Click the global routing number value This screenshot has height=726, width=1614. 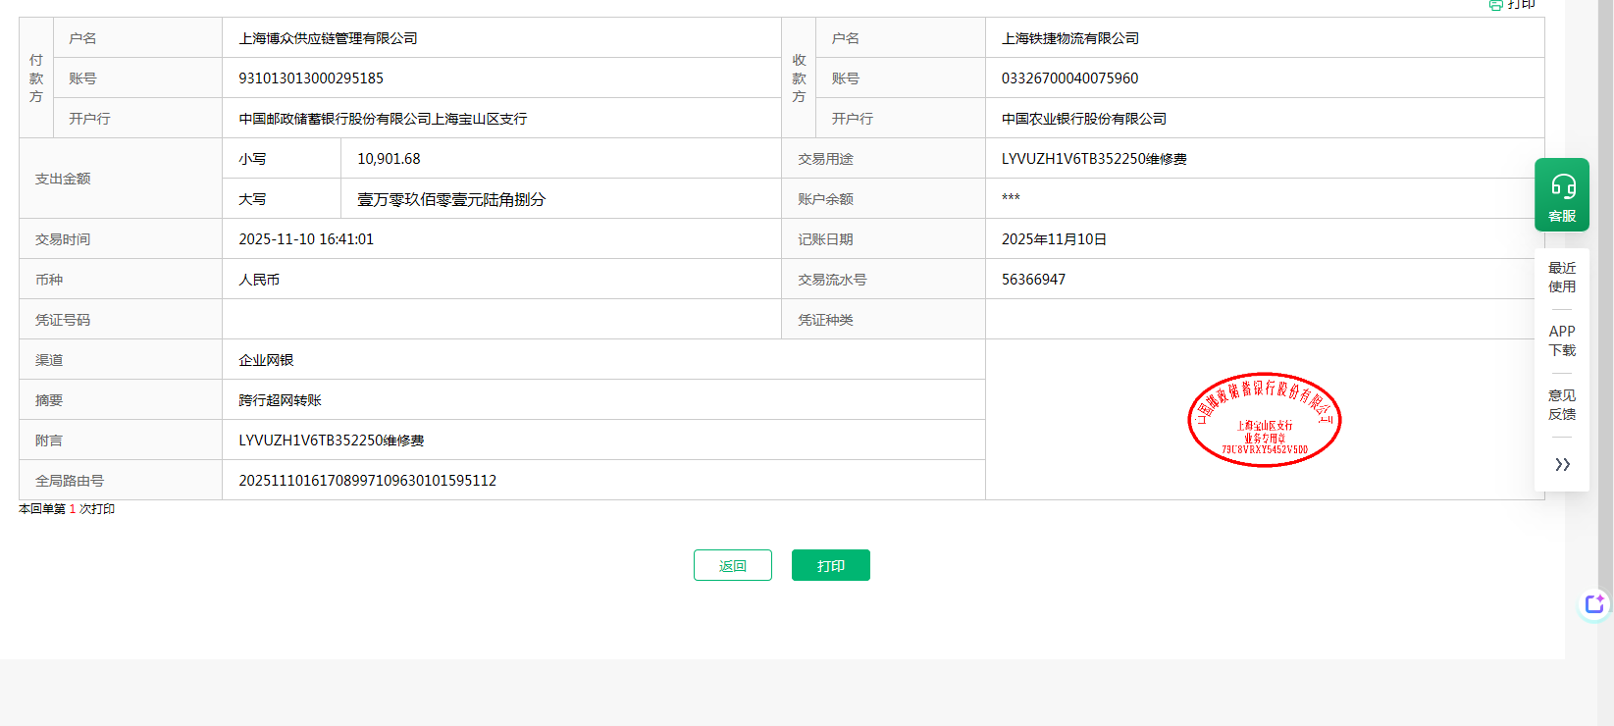click(x=367, y=481)
